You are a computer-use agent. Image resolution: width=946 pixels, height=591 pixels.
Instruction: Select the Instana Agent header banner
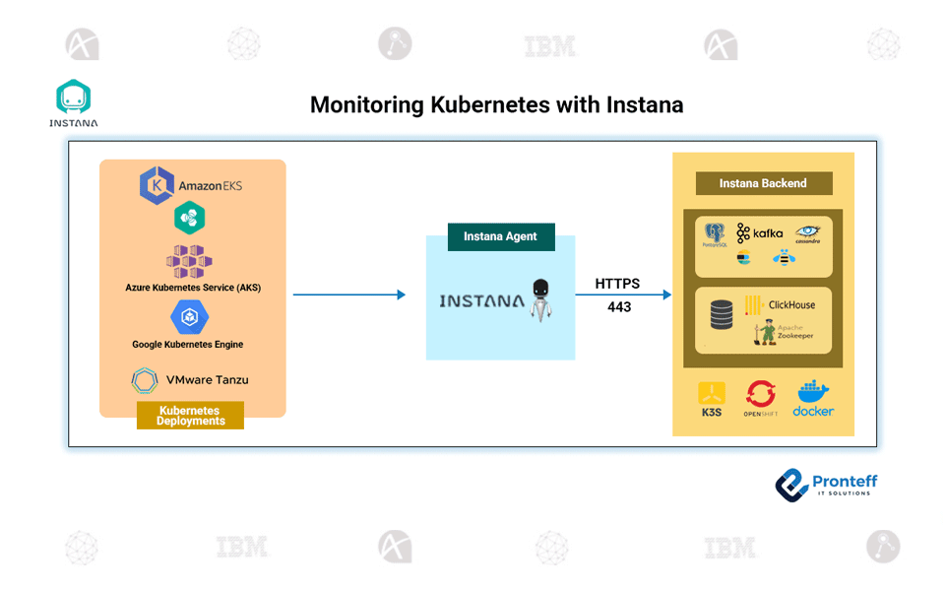click(501, 236)
